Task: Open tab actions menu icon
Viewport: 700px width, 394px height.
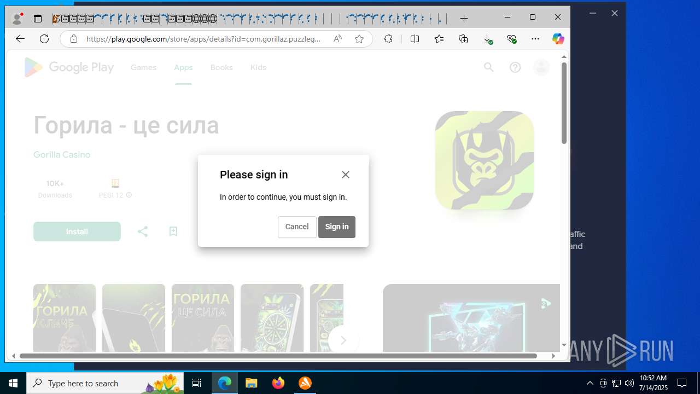Action: pos(38,19)
